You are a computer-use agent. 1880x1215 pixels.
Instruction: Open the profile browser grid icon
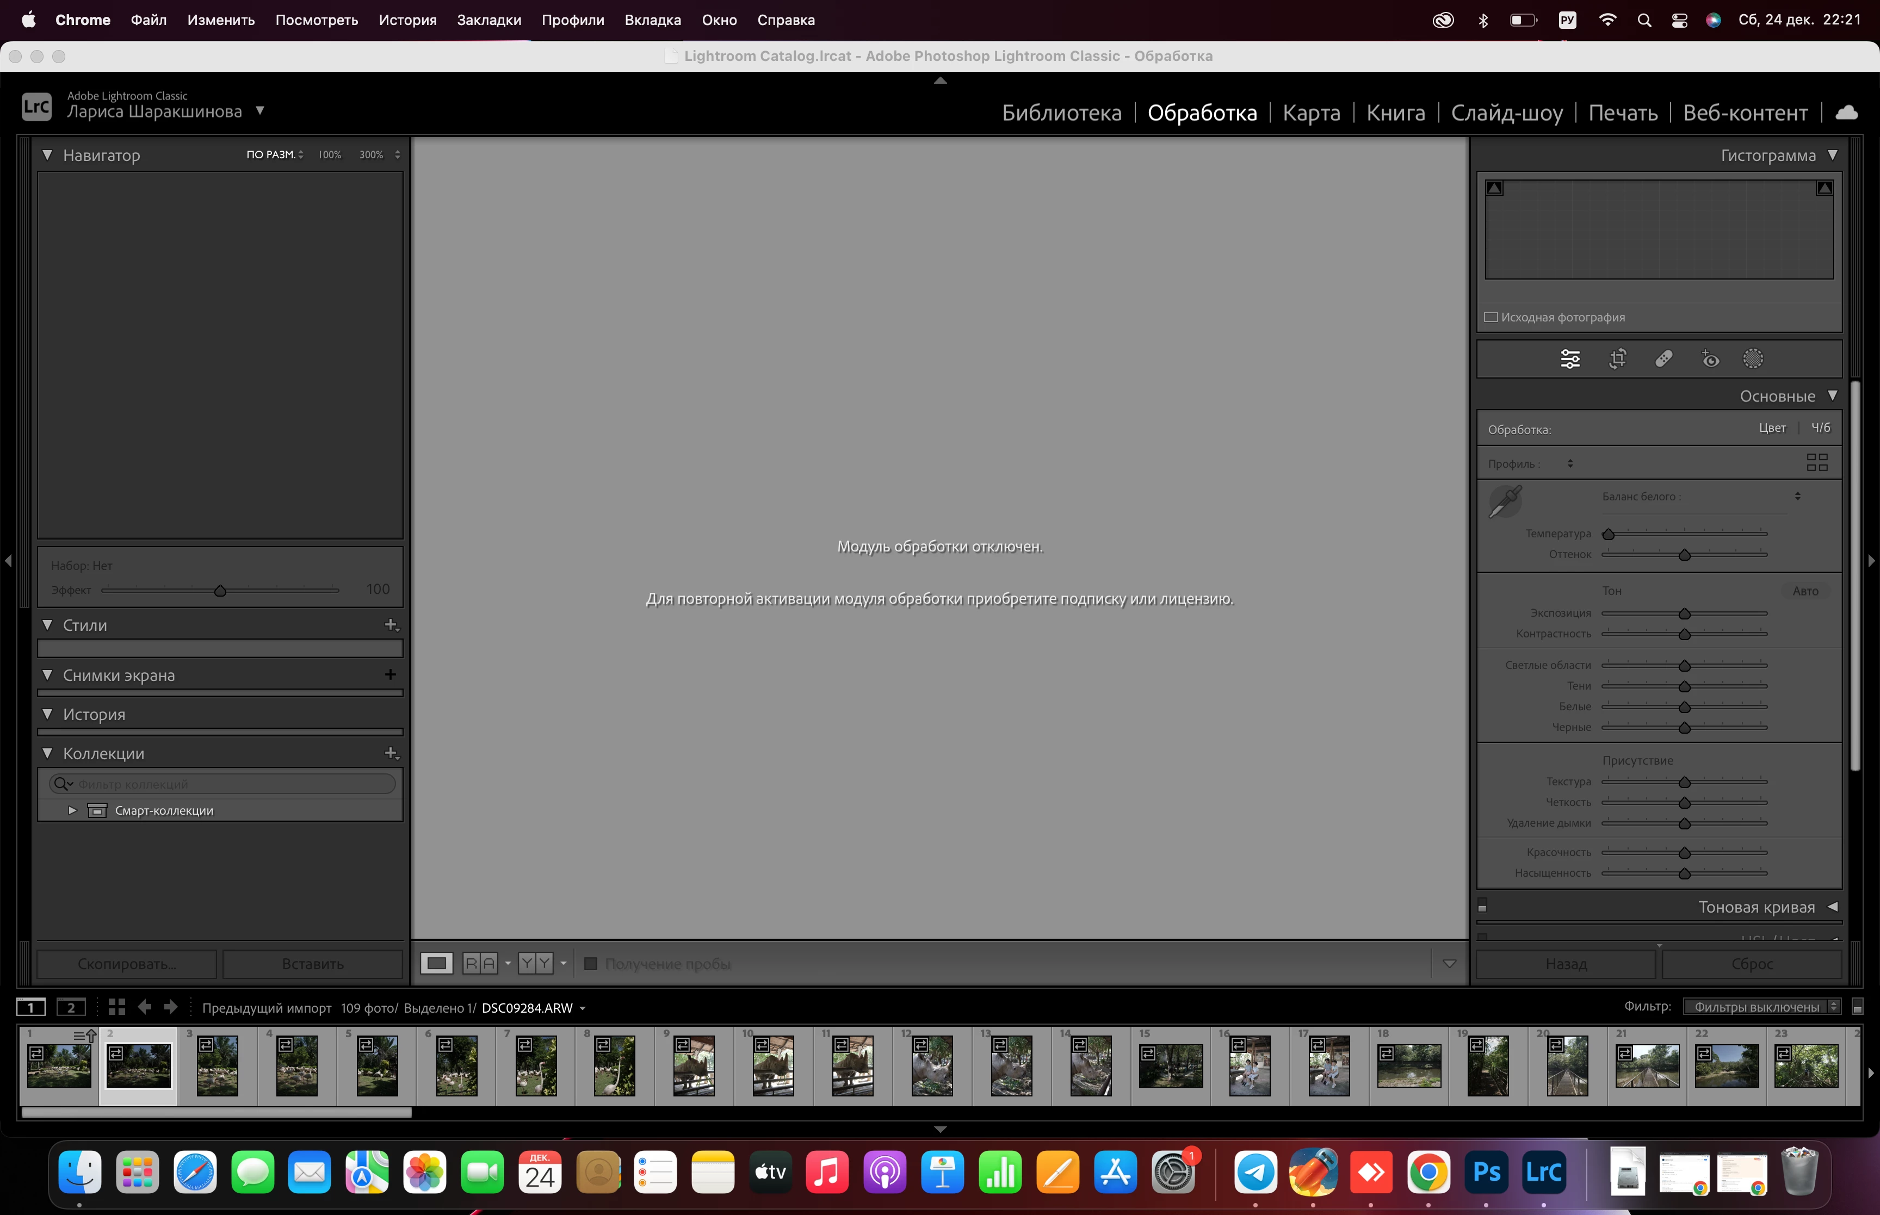click(1817, 462)
